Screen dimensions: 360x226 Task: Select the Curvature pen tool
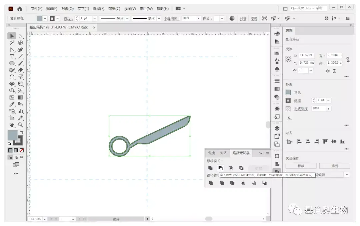pyautogui.click(x=20, y=50)
